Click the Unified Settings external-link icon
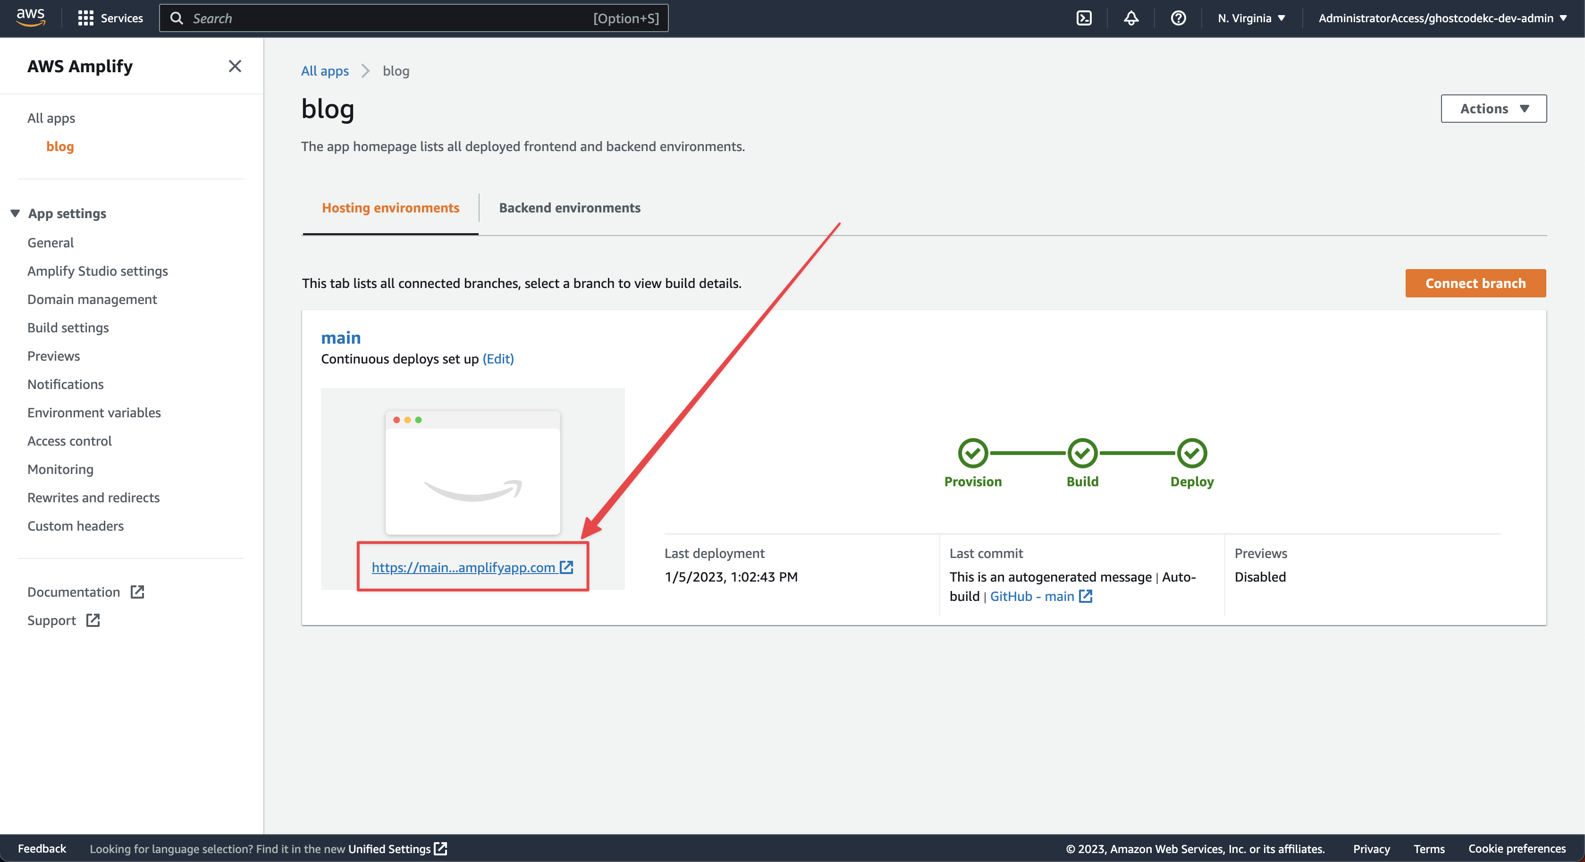Viewport: 1585px width, 862px height. pyautogui.click(x=440, y=848)
